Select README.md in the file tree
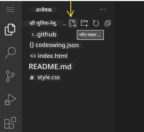 click(51, 67)
